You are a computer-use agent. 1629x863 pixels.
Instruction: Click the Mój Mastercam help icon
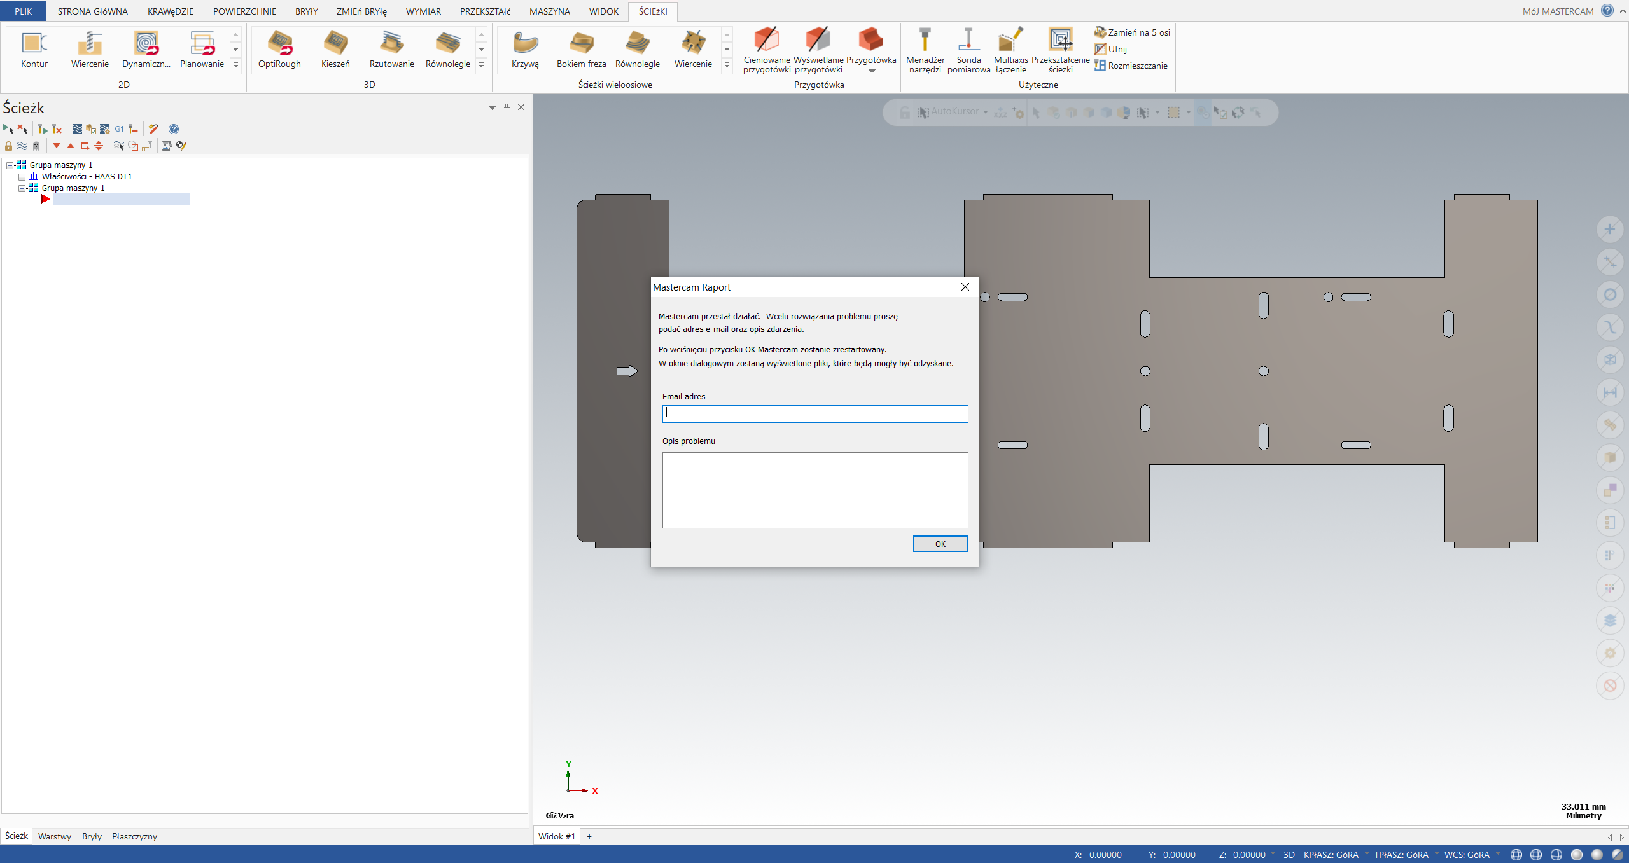point(1607,11)
